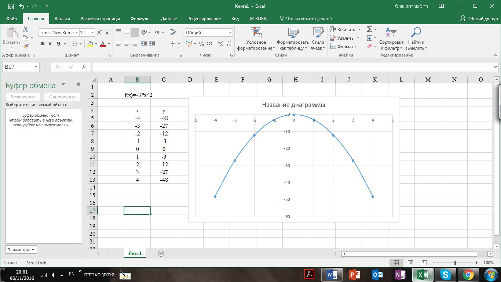
Task: Open the Times New Roman font dropdown
Action: [x=76, y=33]
